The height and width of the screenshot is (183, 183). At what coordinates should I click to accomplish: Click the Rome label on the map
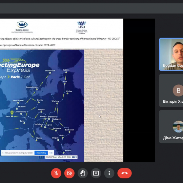pos(39,138)
